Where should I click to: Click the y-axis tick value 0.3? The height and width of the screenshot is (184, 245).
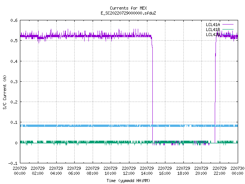(14, 82)
